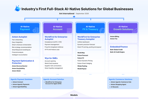The image size is (148, 99).
Task: Click the 'Whale Pooling' item
Action: tap(82, 66)
